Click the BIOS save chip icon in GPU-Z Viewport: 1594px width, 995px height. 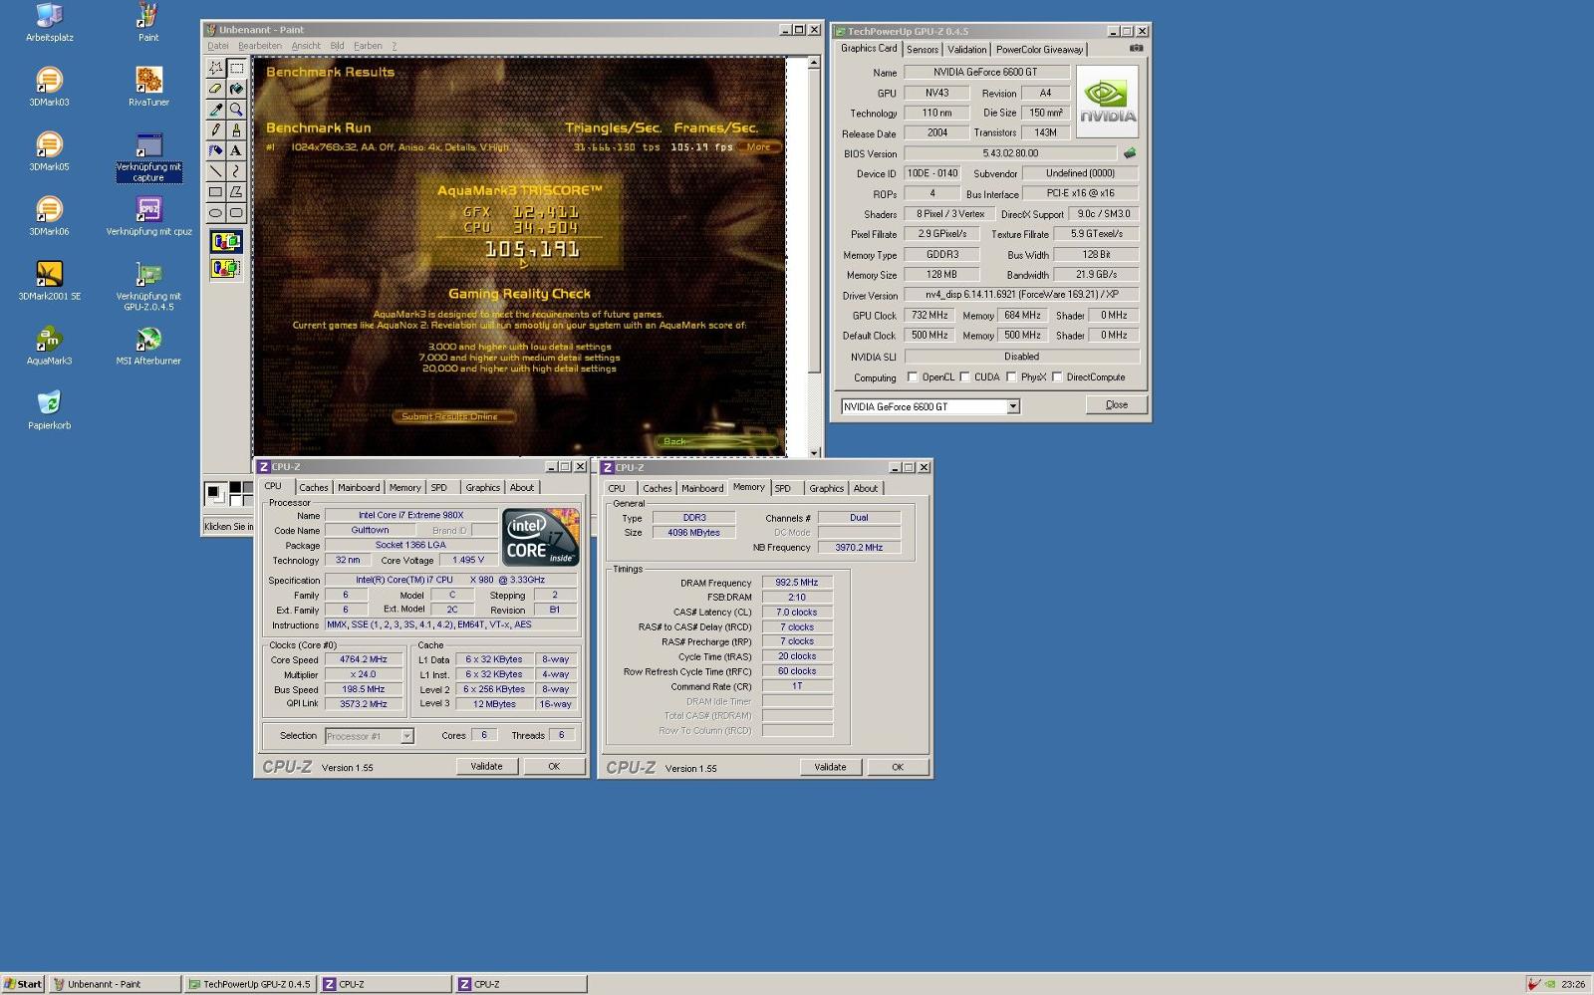[x=1130, y=153]
